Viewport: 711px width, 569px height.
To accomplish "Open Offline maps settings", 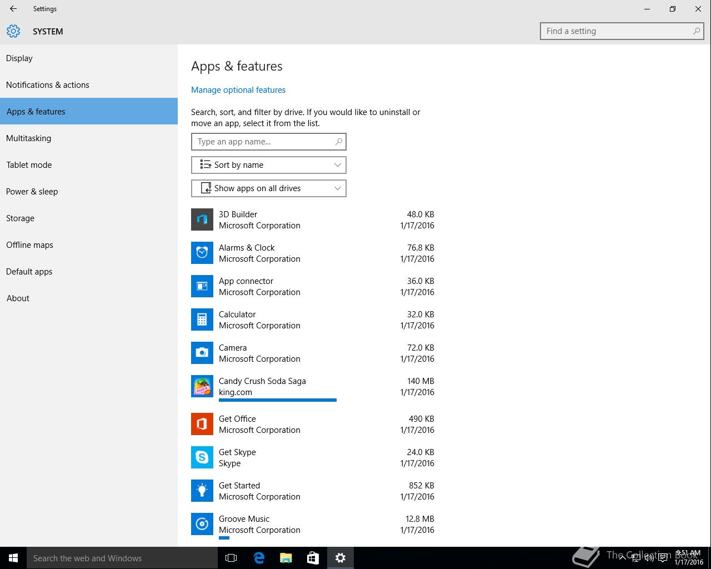I will [89, 244].
